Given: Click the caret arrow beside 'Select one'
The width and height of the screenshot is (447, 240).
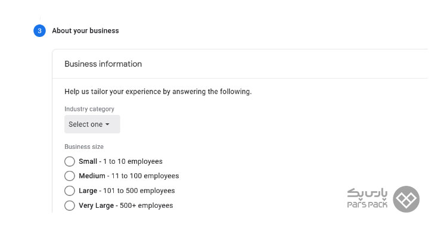Looking at the screenshot, I should pos(107,124).
